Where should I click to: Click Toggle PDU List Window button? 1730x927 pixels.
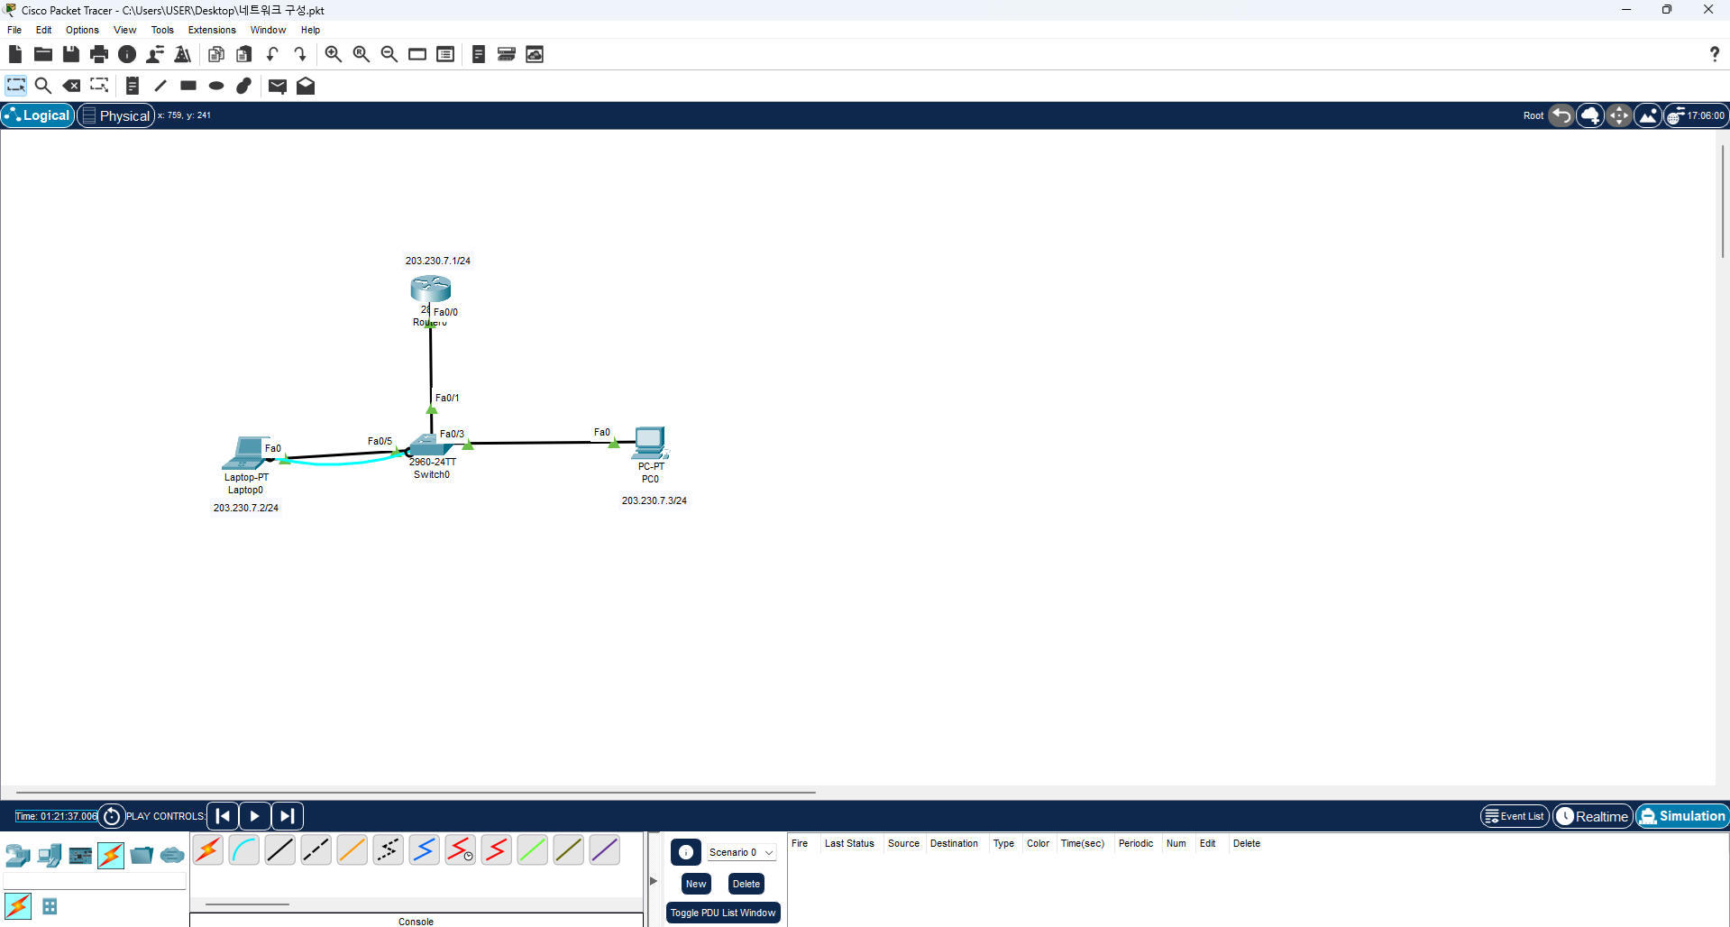tap(723, 913)
